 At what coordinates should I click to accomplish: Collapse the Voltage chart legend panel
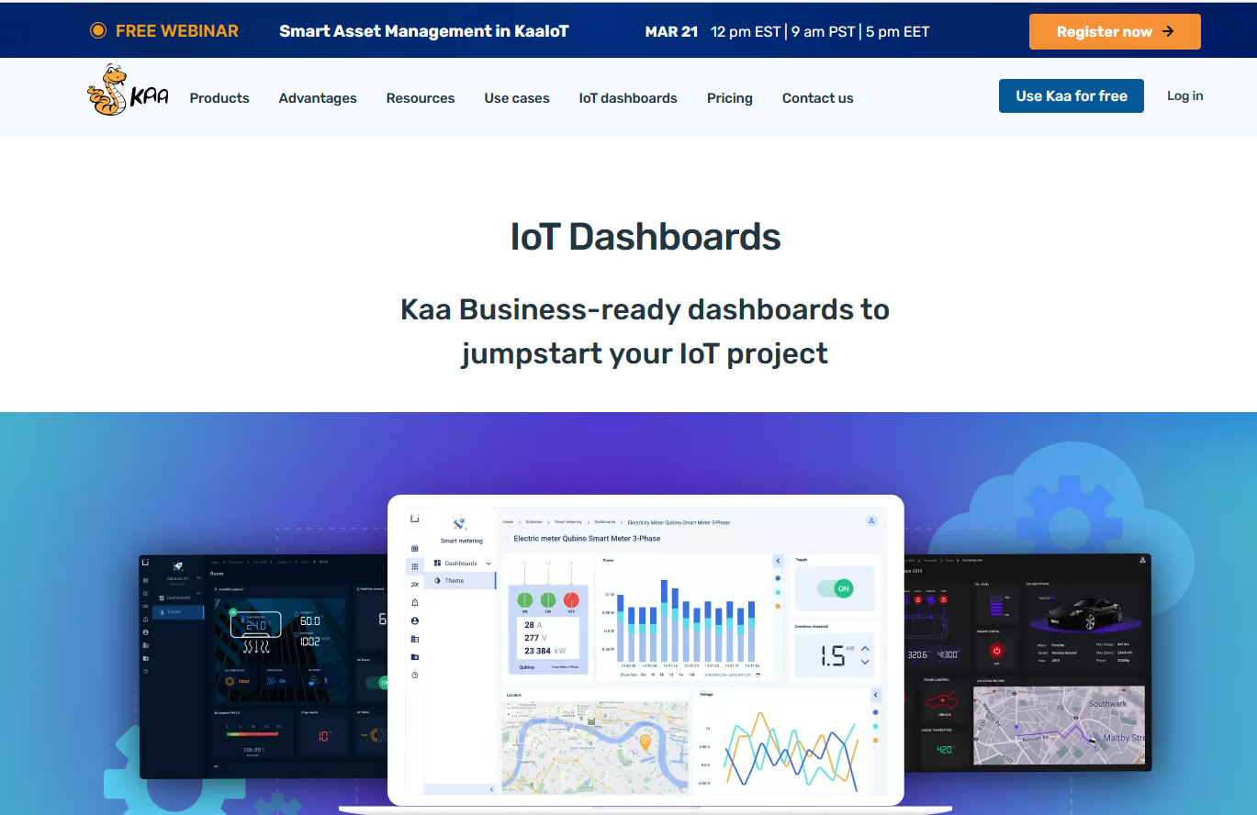(x=875, y=695)
